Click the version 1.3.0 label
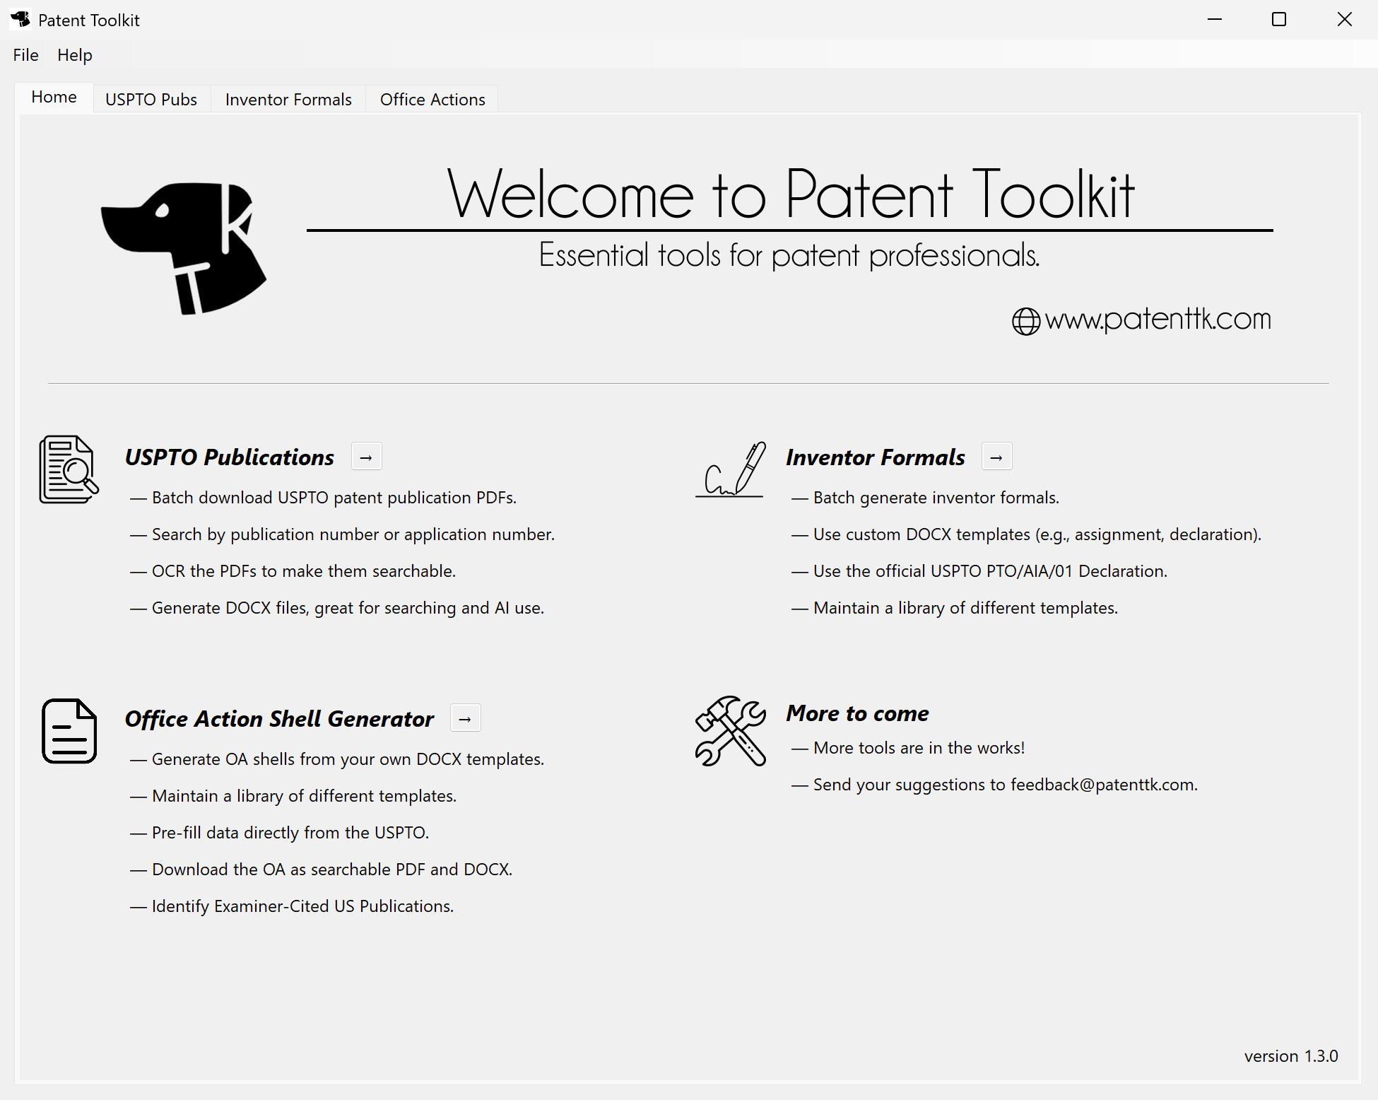 tap(1291, 1055)
